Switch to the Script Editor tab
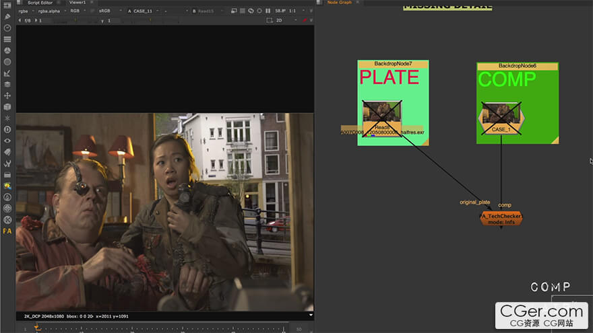This screenshot has height=333, width=593. pyautogui.click(x=40, y=3)
